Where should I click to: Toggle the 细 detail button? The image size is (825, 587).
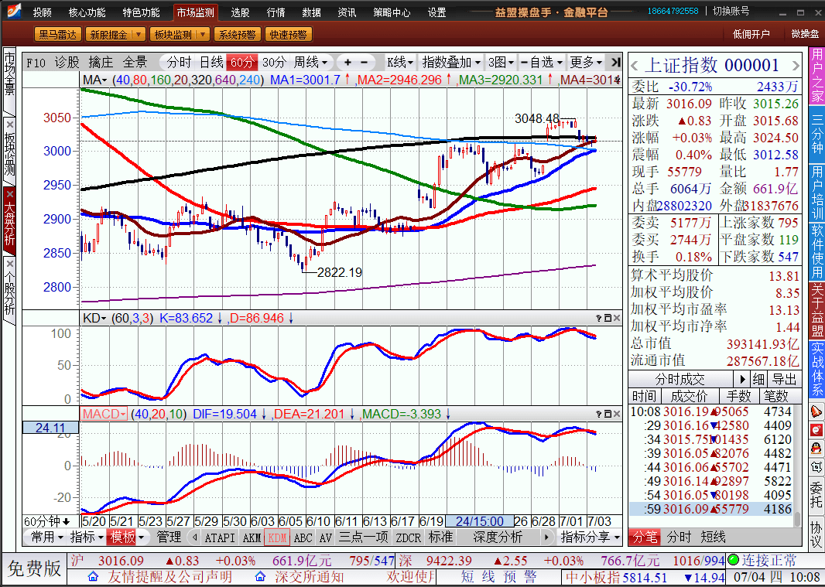758,379
